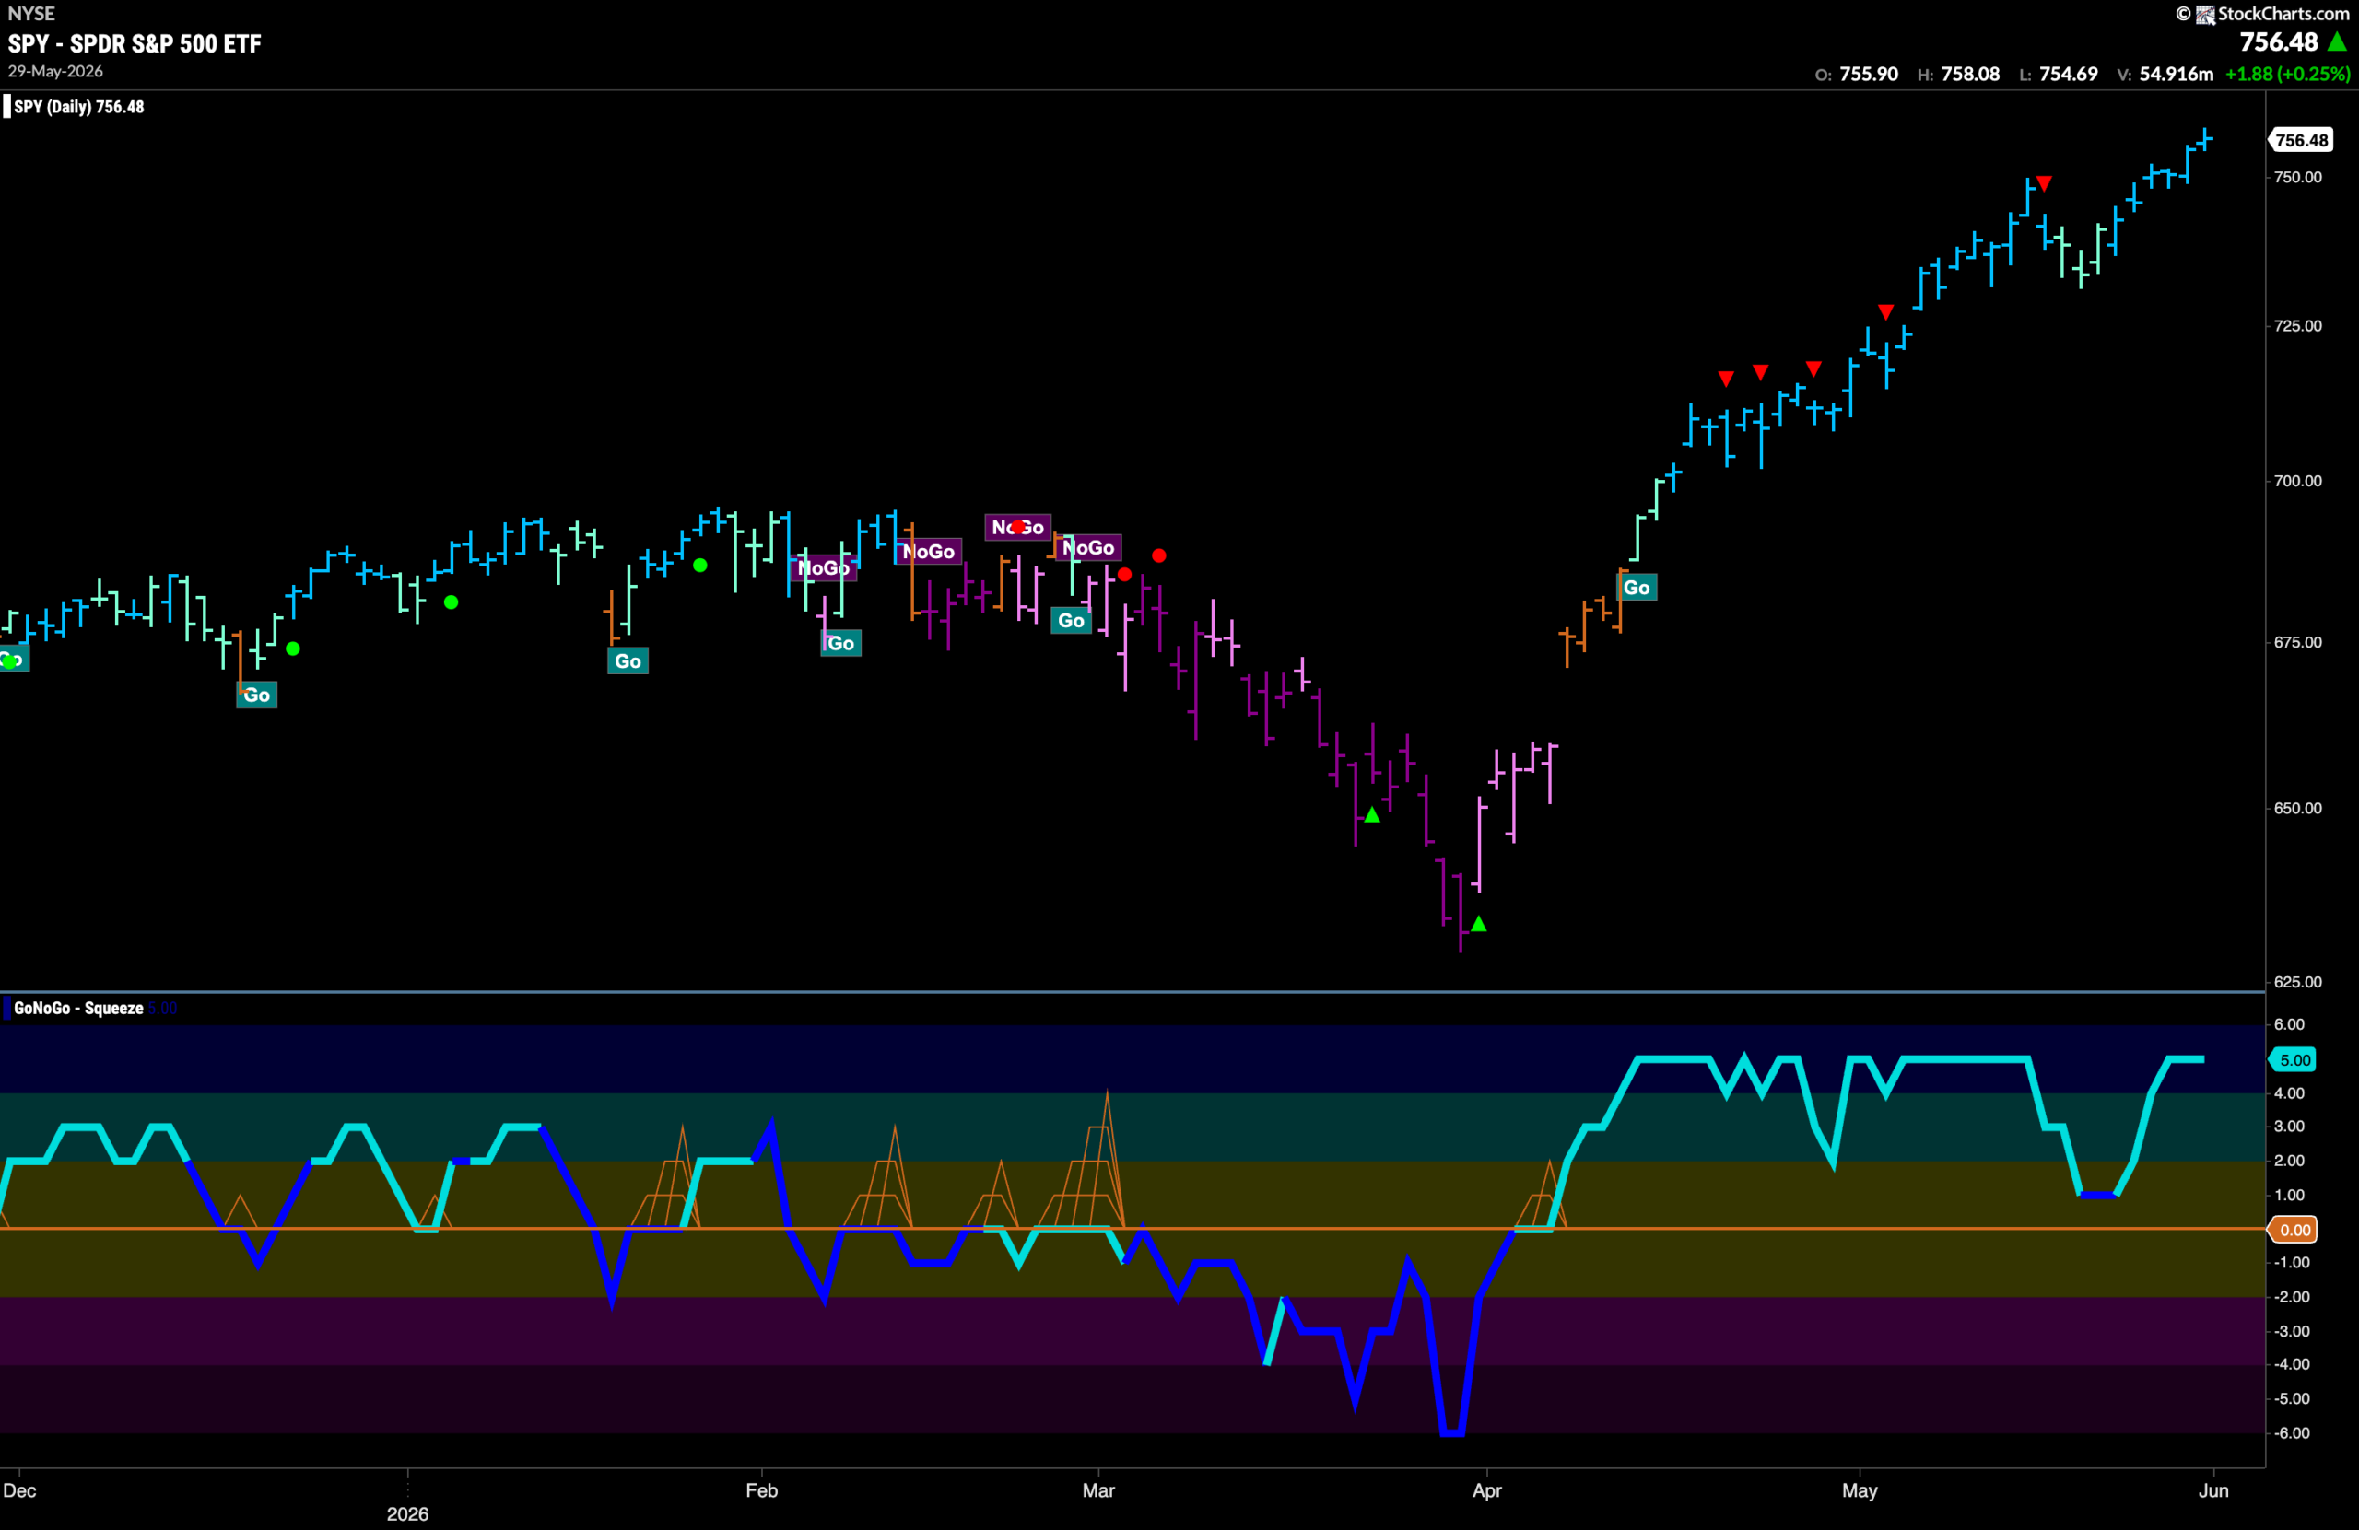Click the Apr label on the time axis
Image resolution: width=2359 pixels, height=1530 pixels.
pyautogui.click(x=1486, y=1490)
